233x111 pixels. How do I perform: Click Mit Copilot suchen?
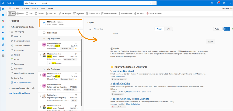click(61, 23)
